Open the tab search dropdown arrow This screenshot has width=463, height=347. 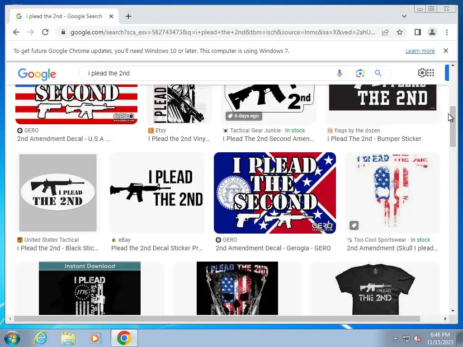point(404,16)
